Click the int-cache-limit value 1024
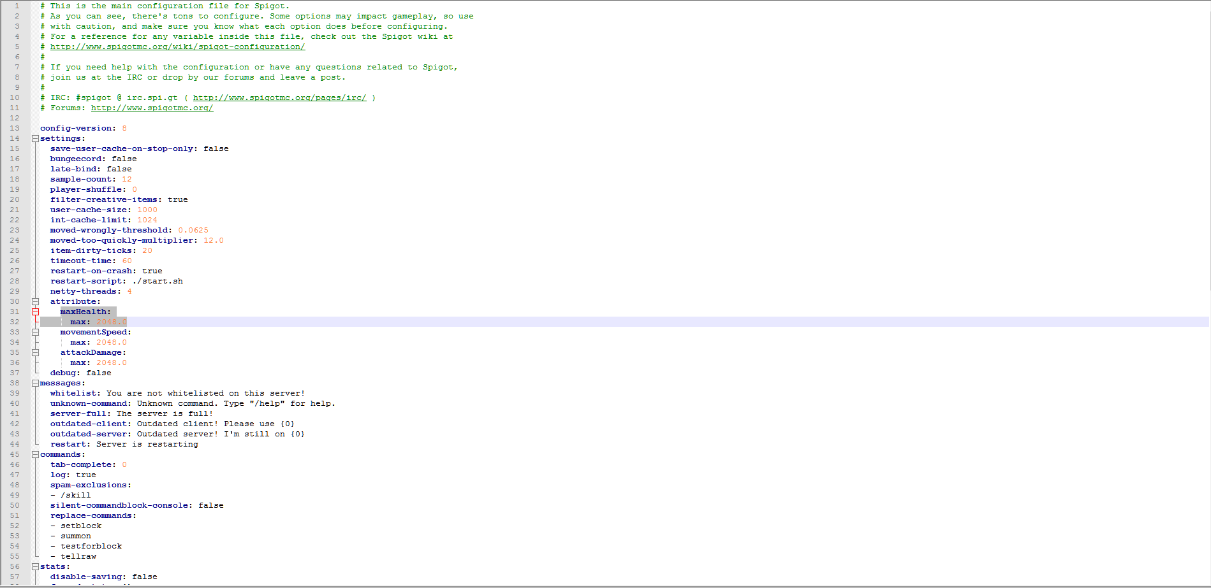This screenshot has height=588, width=1211. click(147, 220)
